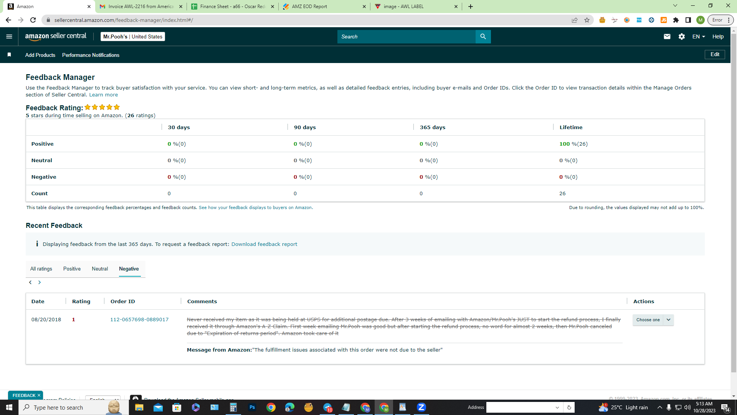Open a new browser tab
This screenshot has width=737, height=415.
click(x=471, y=7)
